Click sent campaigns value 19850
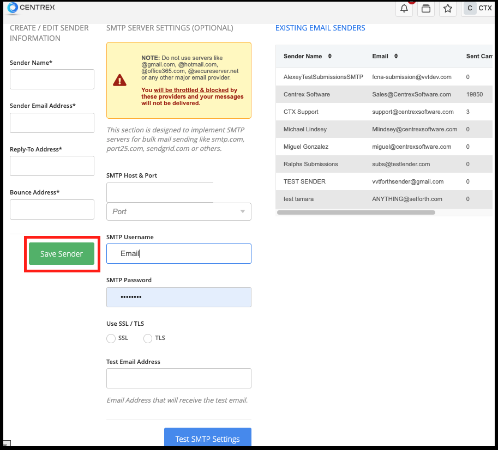Viewport: 498px width, 450px height. pyautogui.click(x=475, y=94)
